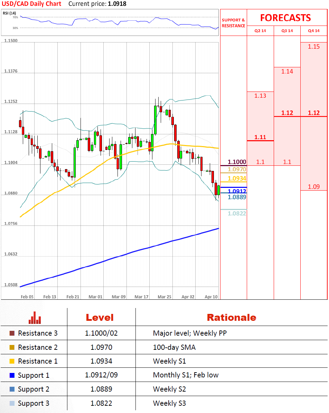Click the bold 1.12 forecast in Q4 14
Image resolution: width=329 pixels, height=413 pixels.
pos(313,113)
